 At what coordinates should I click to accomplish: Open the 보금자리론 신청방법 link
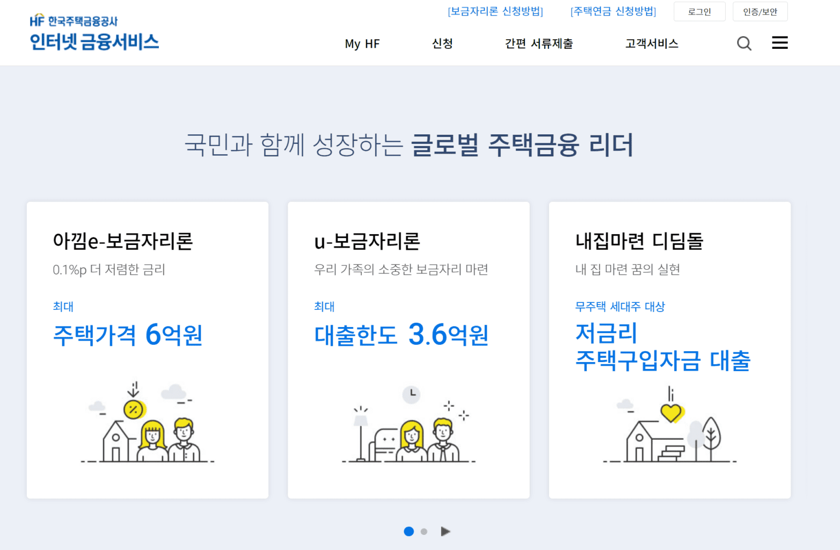pyautogui.click(x=495, y=11)
